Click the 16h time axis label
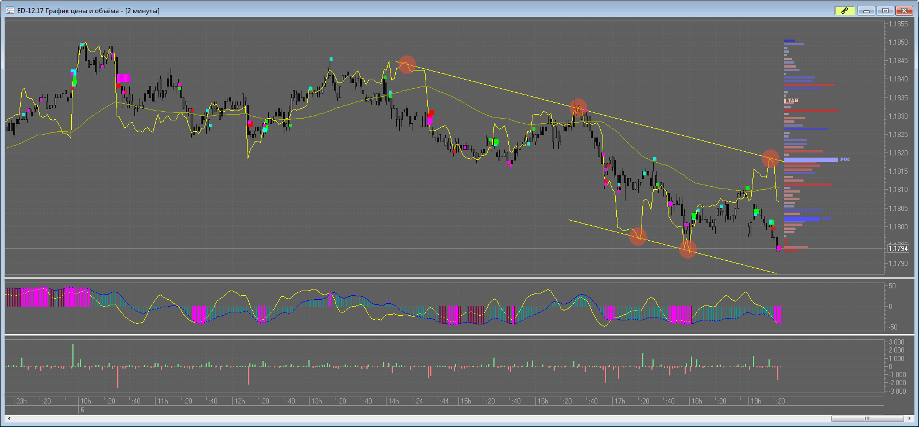The width and height of the screenshot is (919, 427). pos(543,401)
